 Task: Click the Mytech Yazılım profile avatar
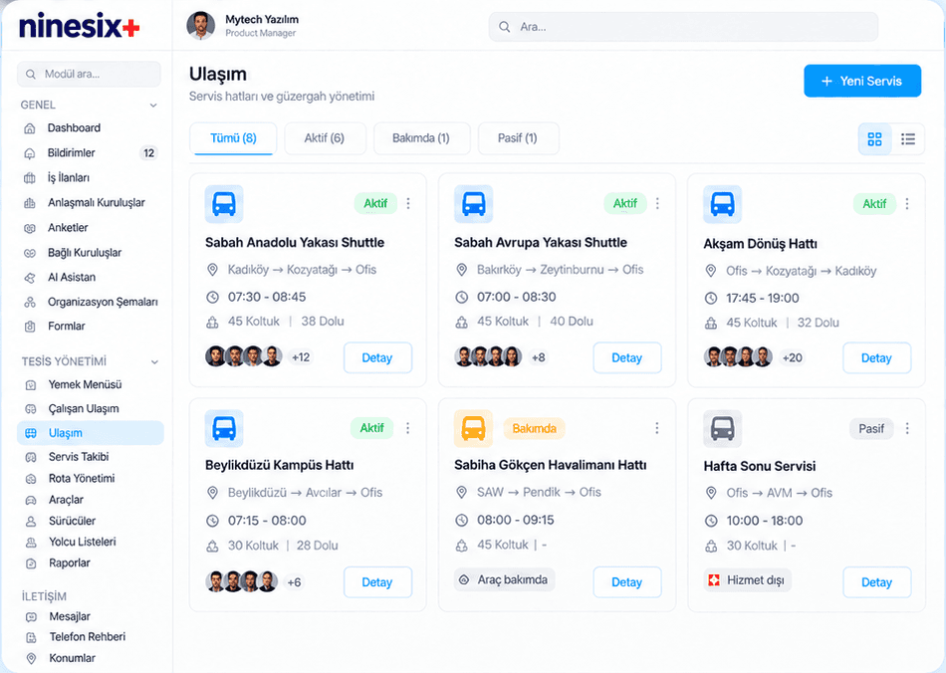[201, 26]
